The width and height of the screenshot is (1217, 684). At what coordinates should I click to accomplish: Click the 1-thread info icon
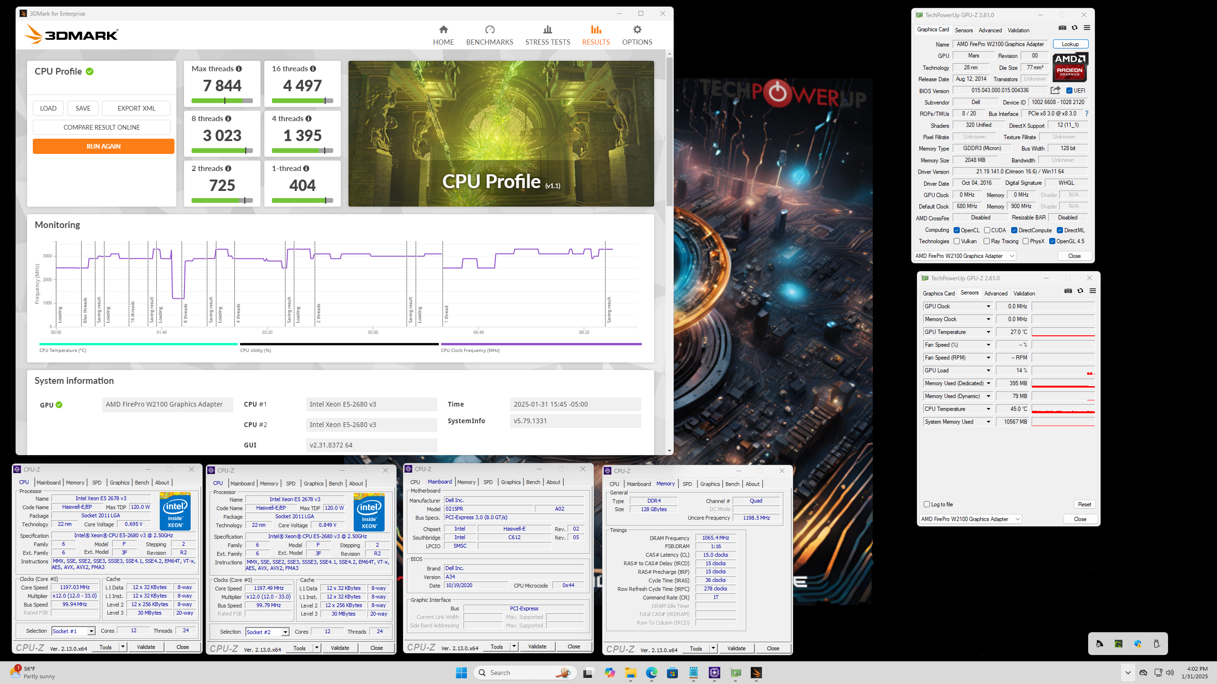coord(306,169)
